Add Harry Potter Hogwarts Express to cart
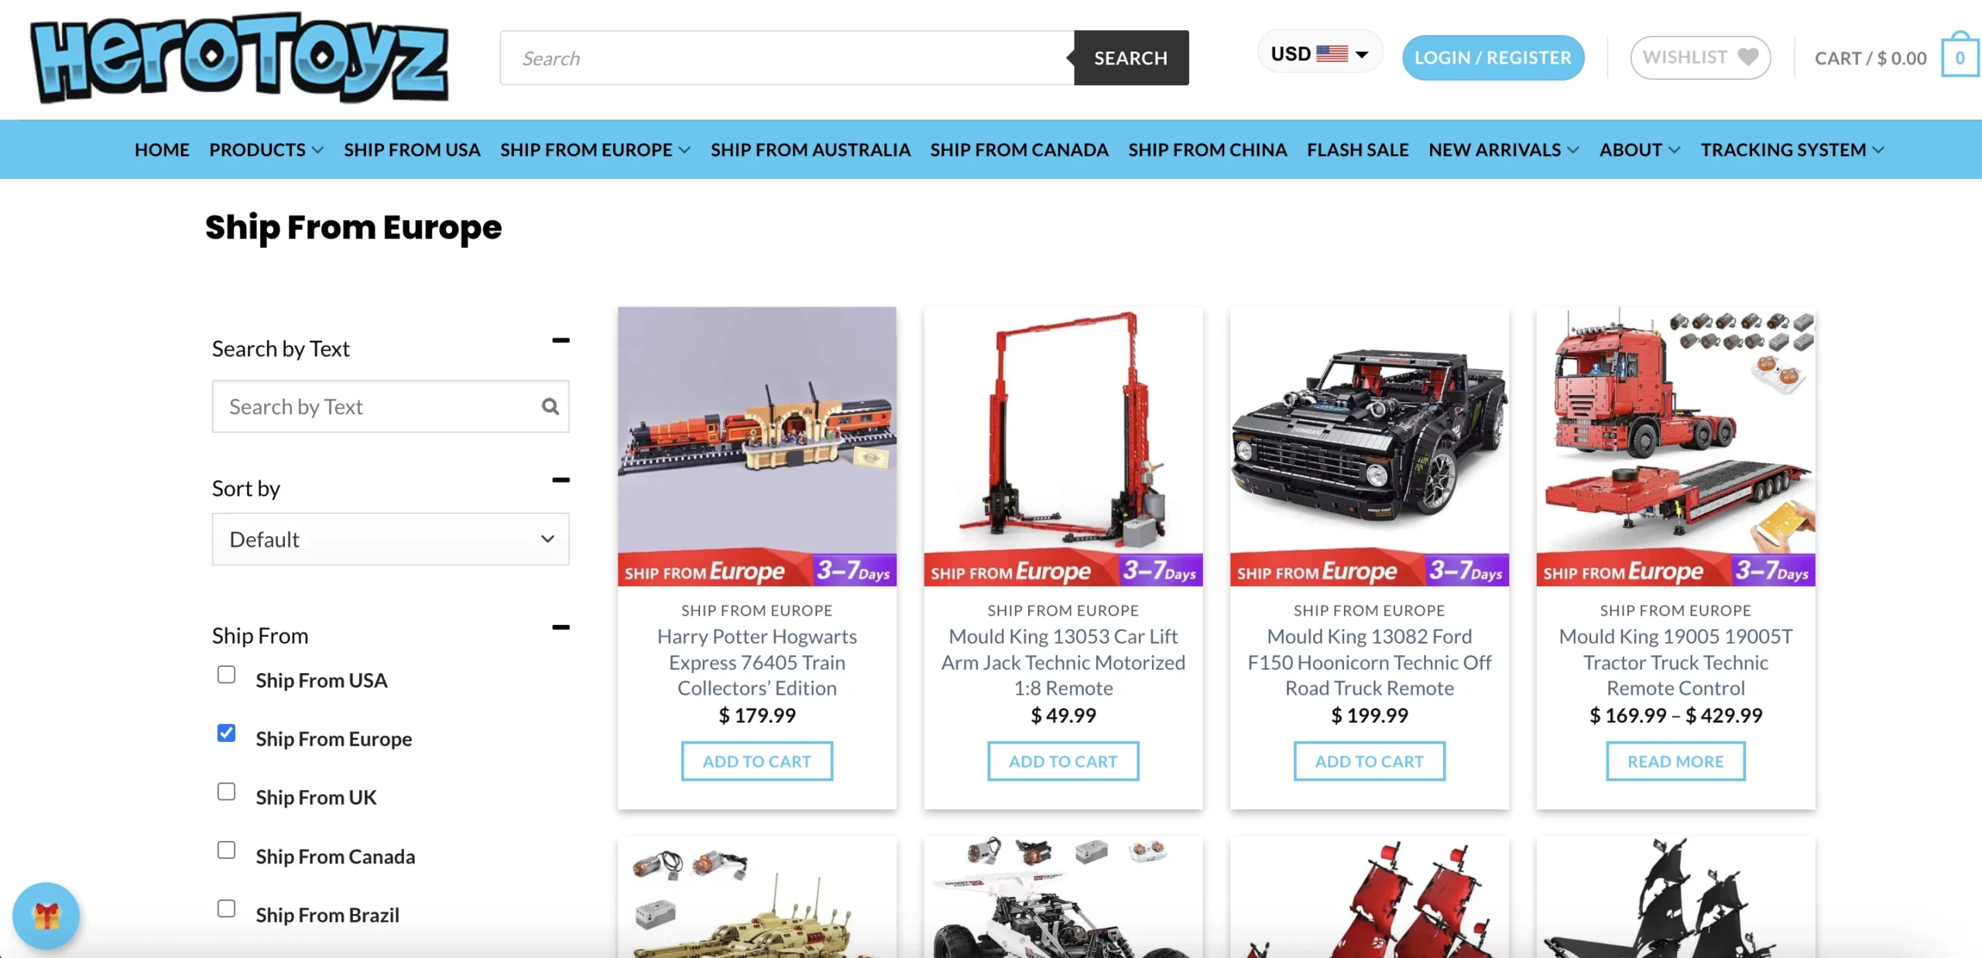 pos(756,761)
